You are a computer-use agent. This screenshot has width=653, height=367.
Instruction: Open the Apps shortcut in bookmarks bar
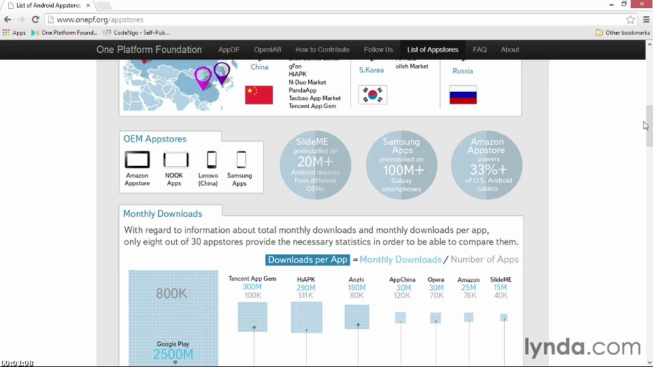14,33
